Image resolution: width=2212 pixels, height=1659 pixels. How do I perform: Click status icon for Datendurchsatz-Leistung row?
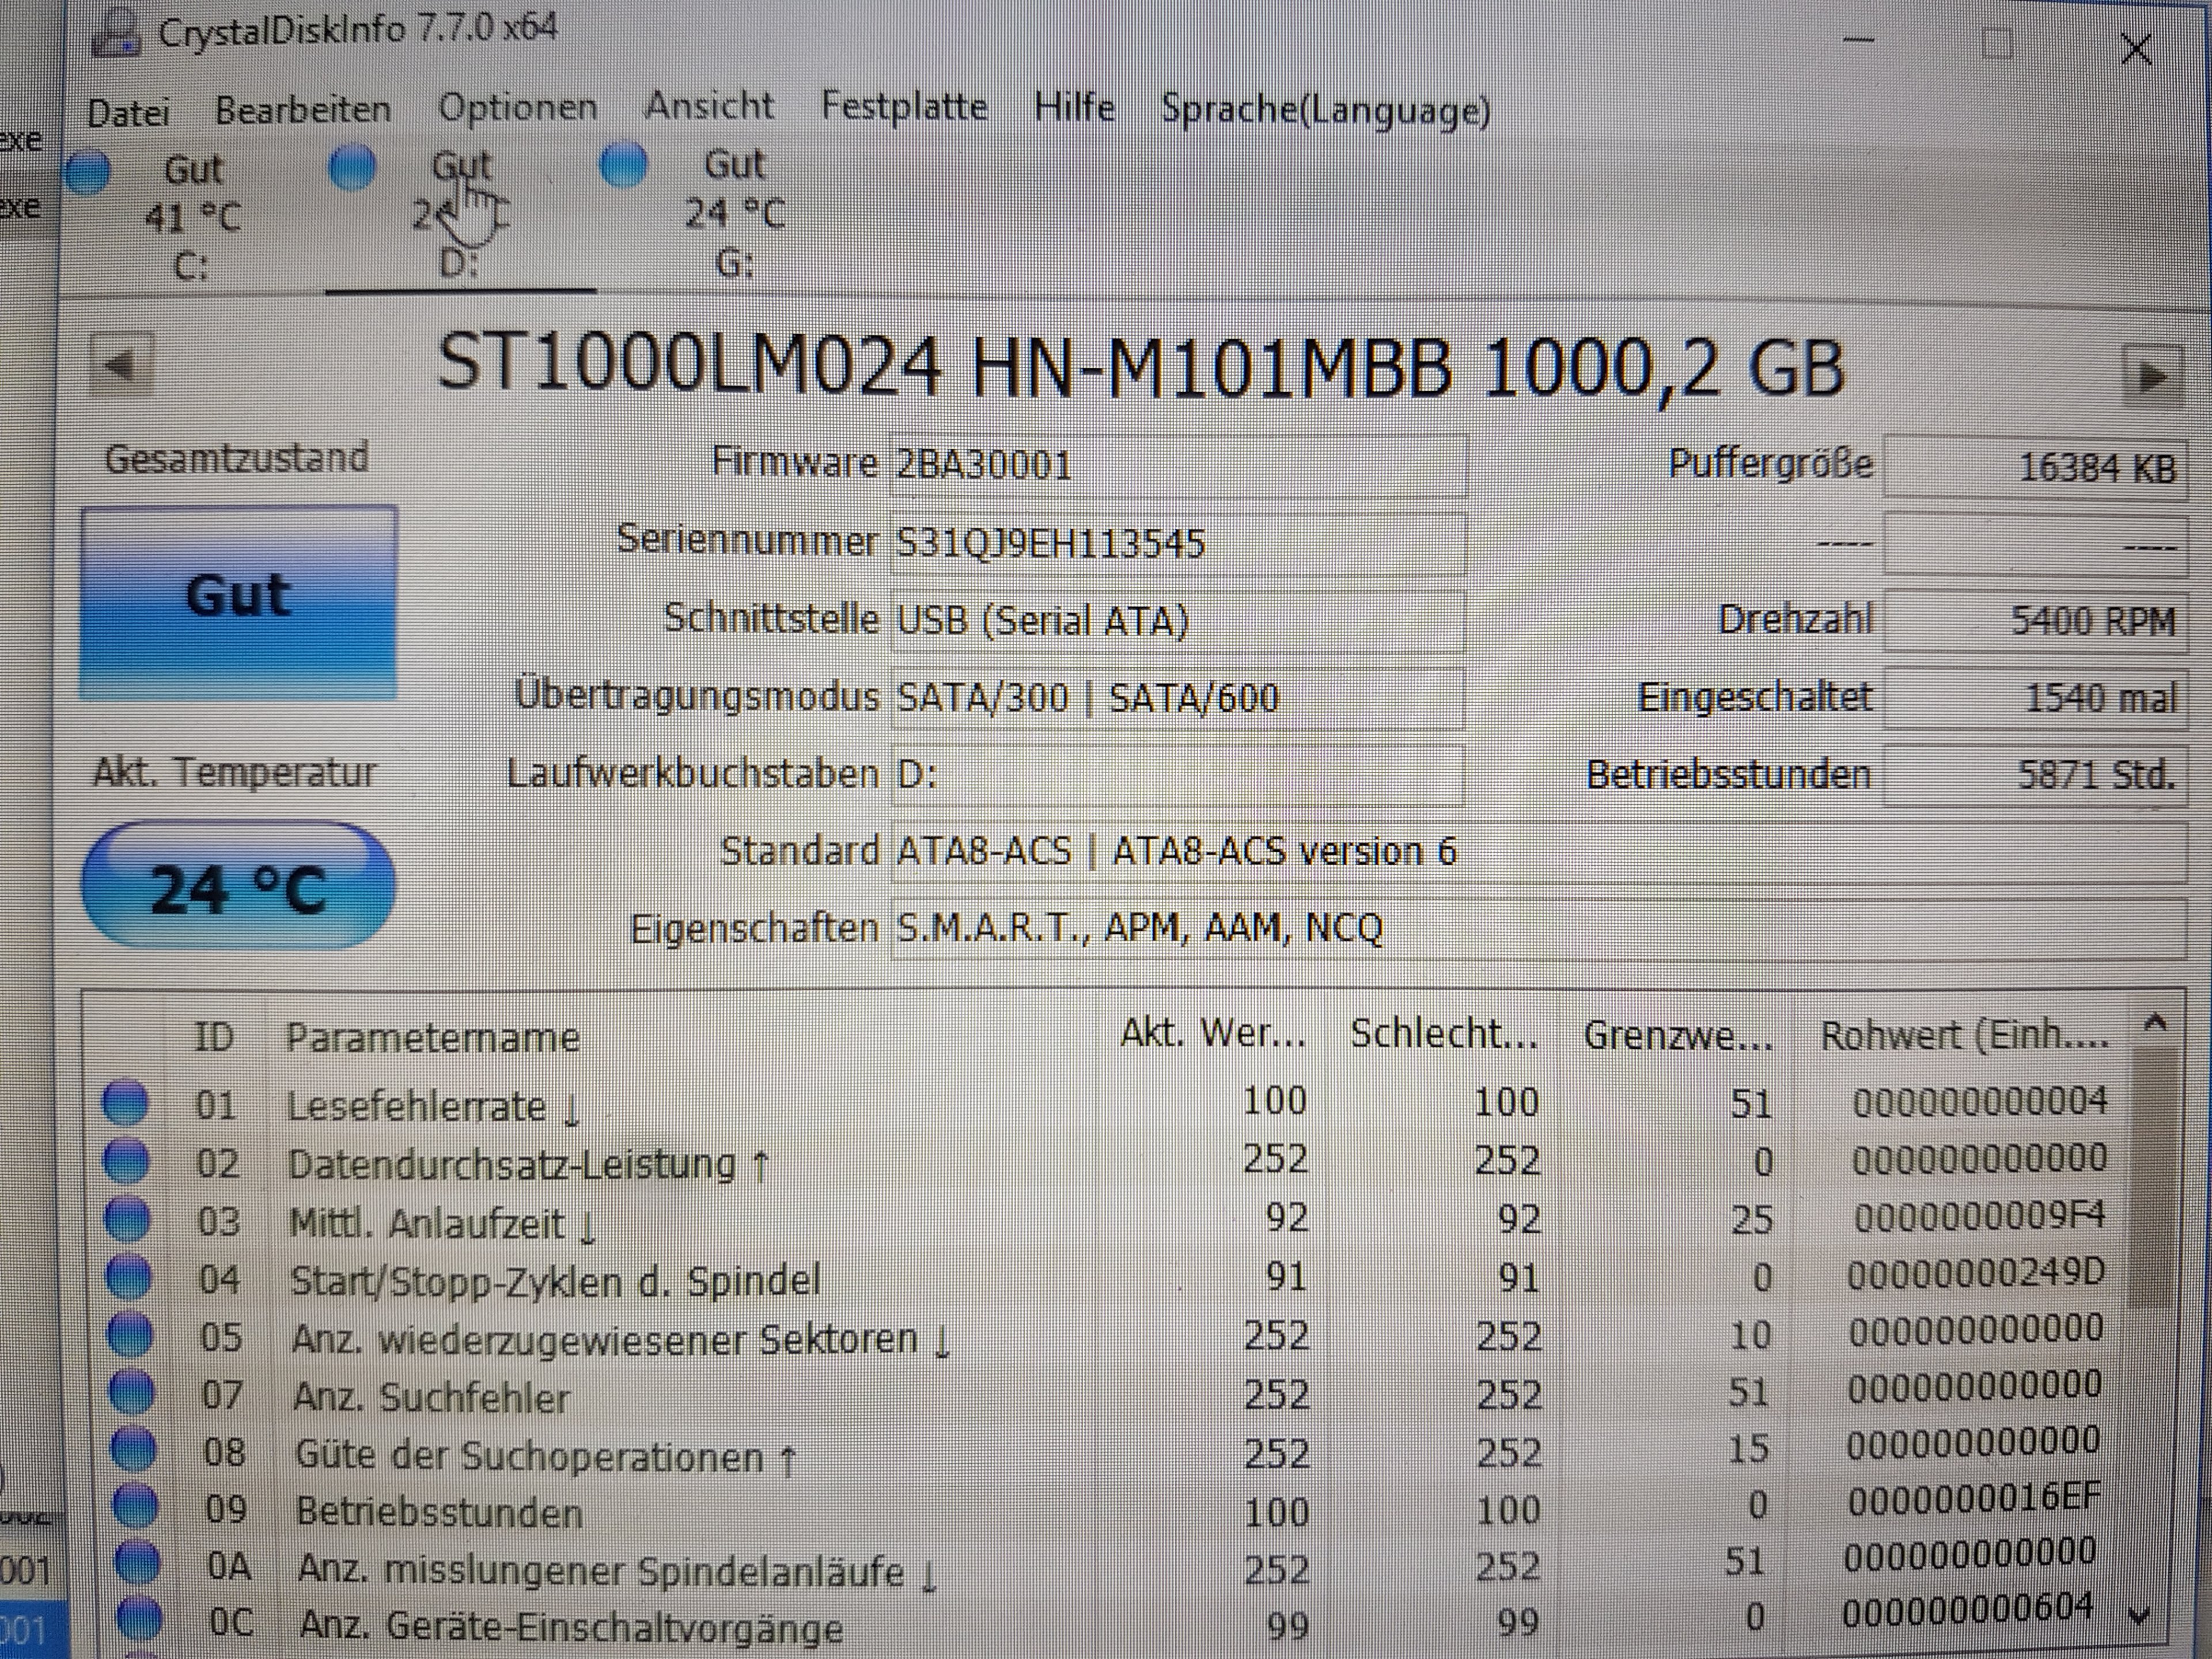[127, 1161]
